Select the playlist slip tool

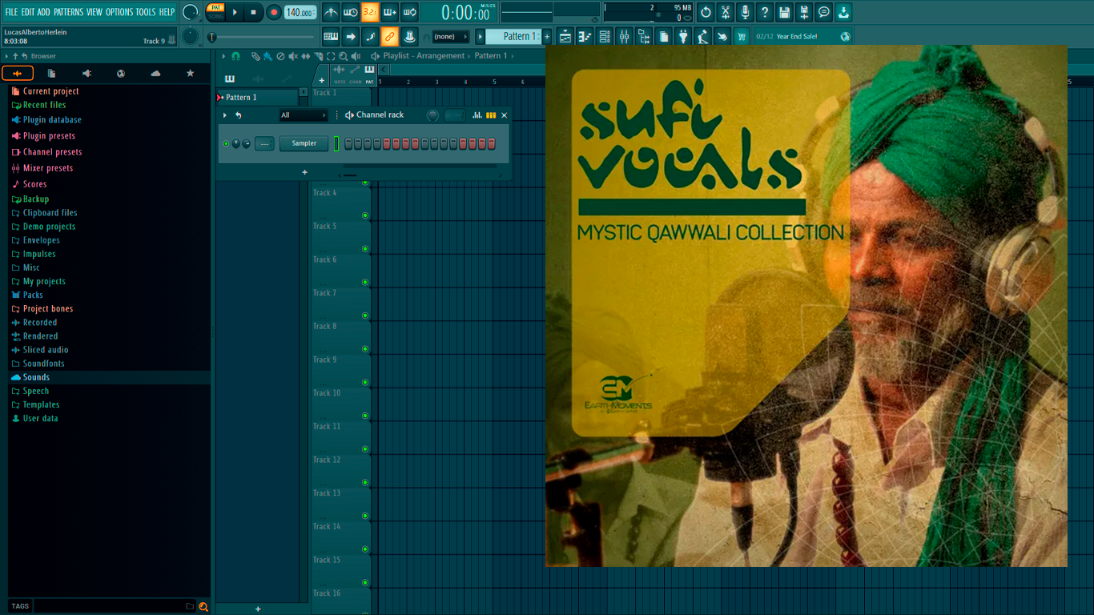(x=305, y=56)
